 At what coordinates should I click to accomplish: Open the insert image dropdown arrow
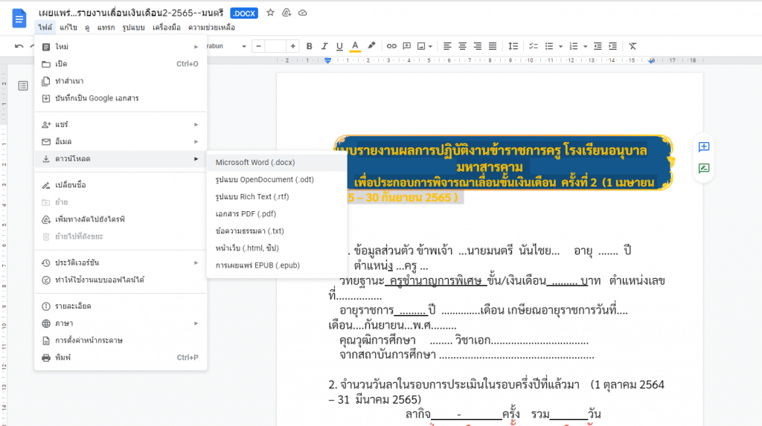tap(431, 47)
